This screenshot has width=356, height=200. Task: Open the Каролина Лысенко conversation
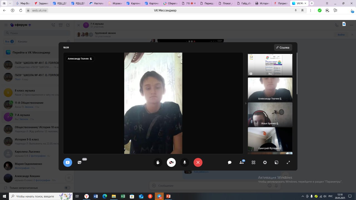point(37,154)
